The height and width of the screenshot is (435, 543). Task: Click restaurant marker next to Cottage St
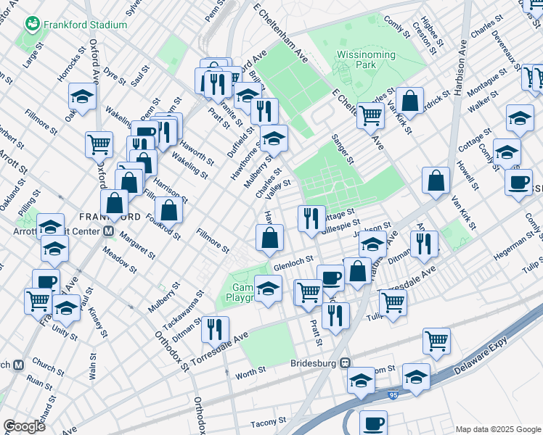311,221
